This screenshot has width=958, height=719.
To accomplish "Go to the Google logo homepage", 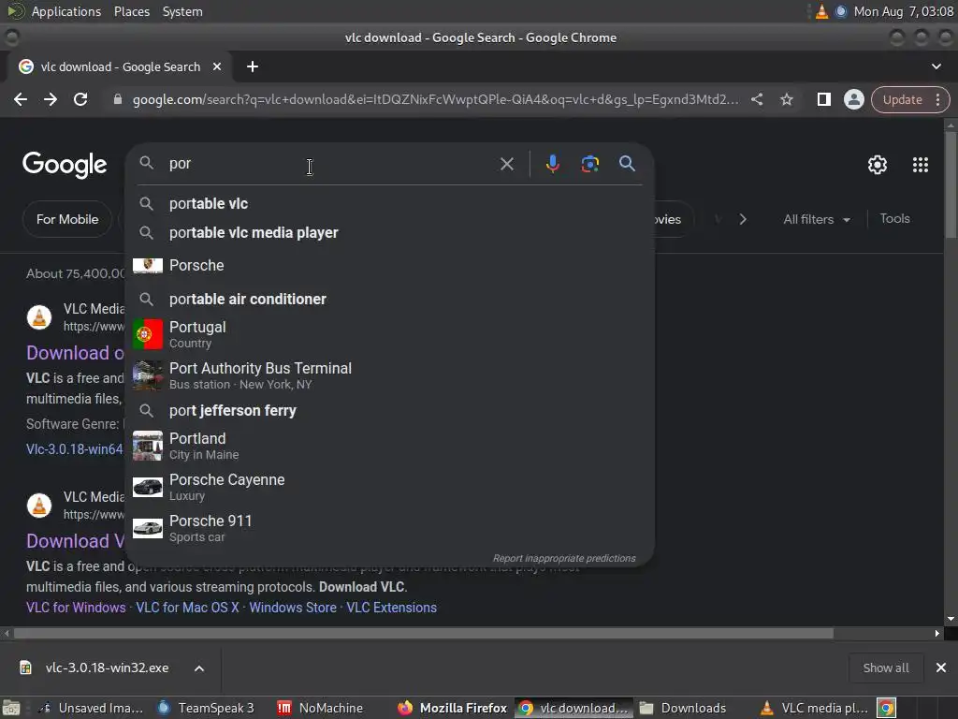I will pyautogui.click(x=65, y=165).
